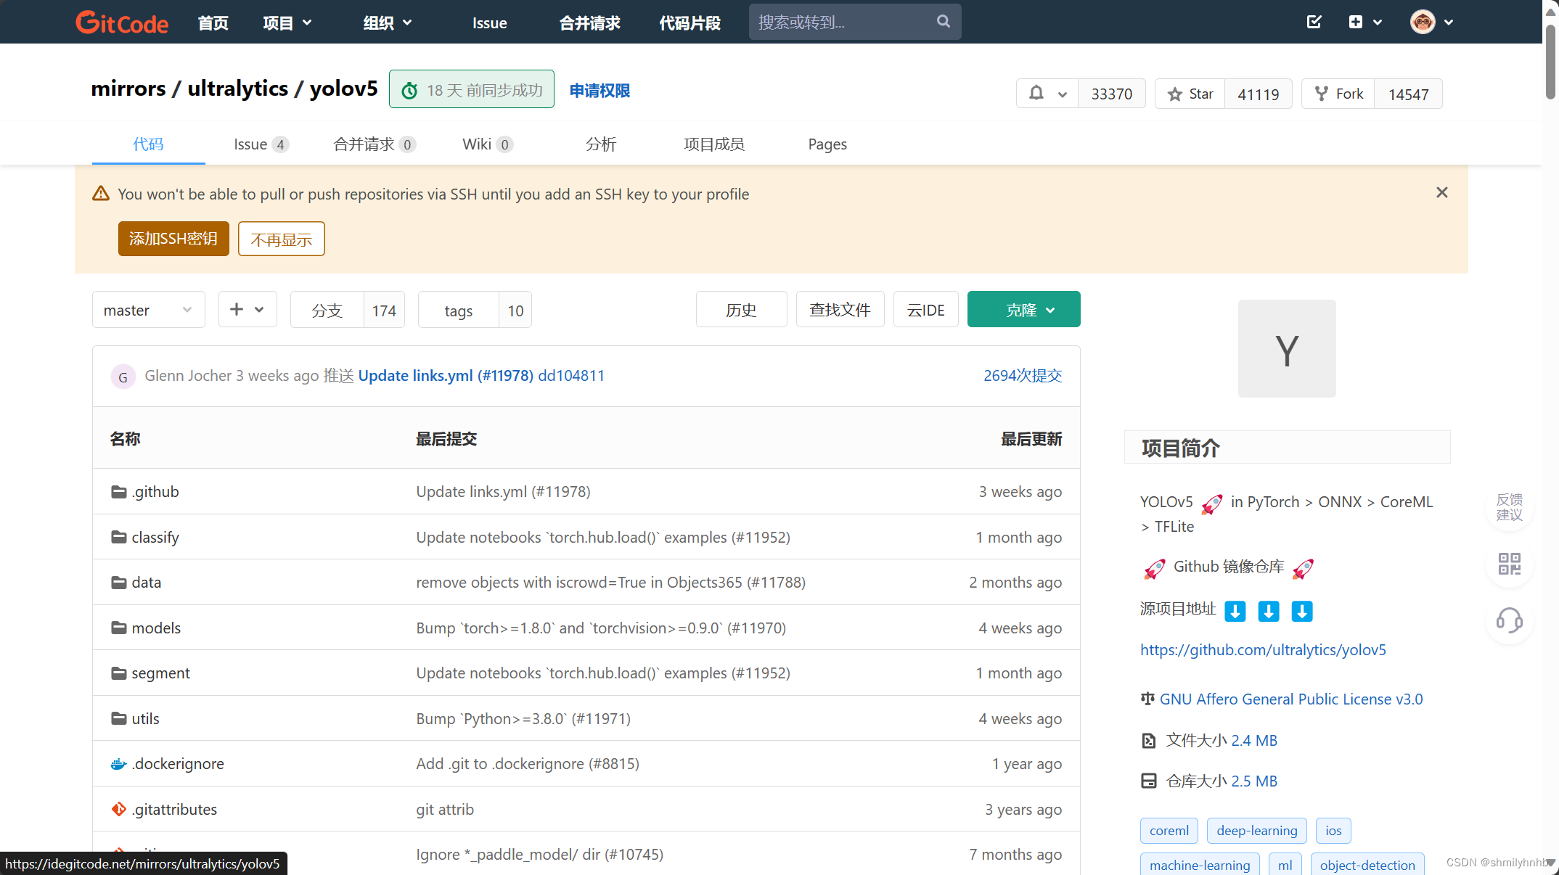This screenshot has width=1559, height=875.
Task: Click the license scale icon
Action: tap(1147, 699)
